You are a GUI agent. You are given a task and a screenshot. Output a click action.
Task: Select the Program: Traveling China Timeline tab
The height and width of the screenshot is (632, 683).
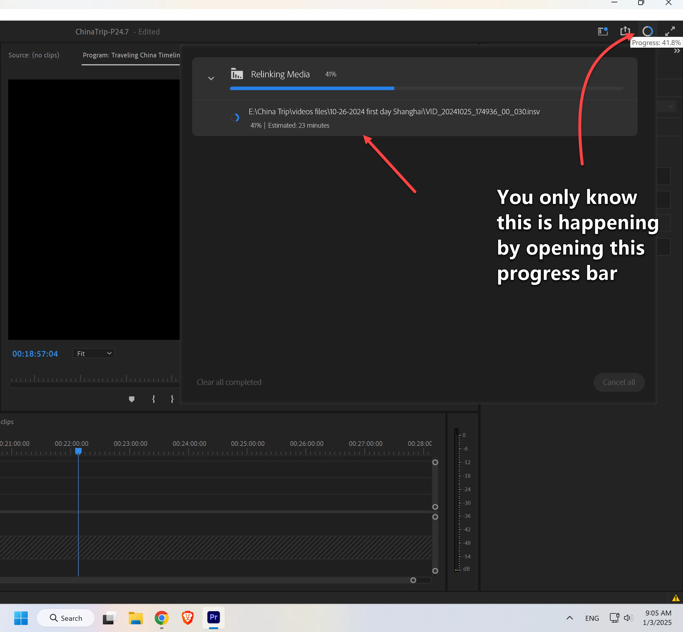(x=131, y=55)
